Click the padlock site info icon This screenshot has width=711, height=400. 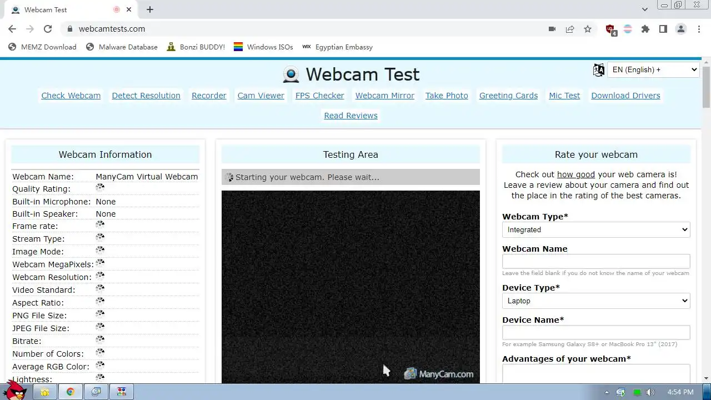pyautogui.click(x=69, y=29)
